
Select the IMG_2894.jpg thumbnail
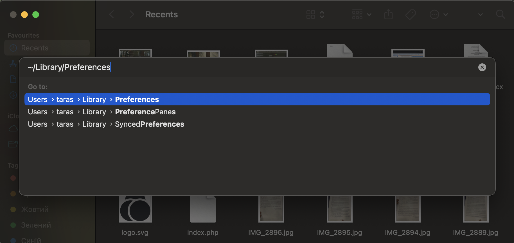(408, 209)
